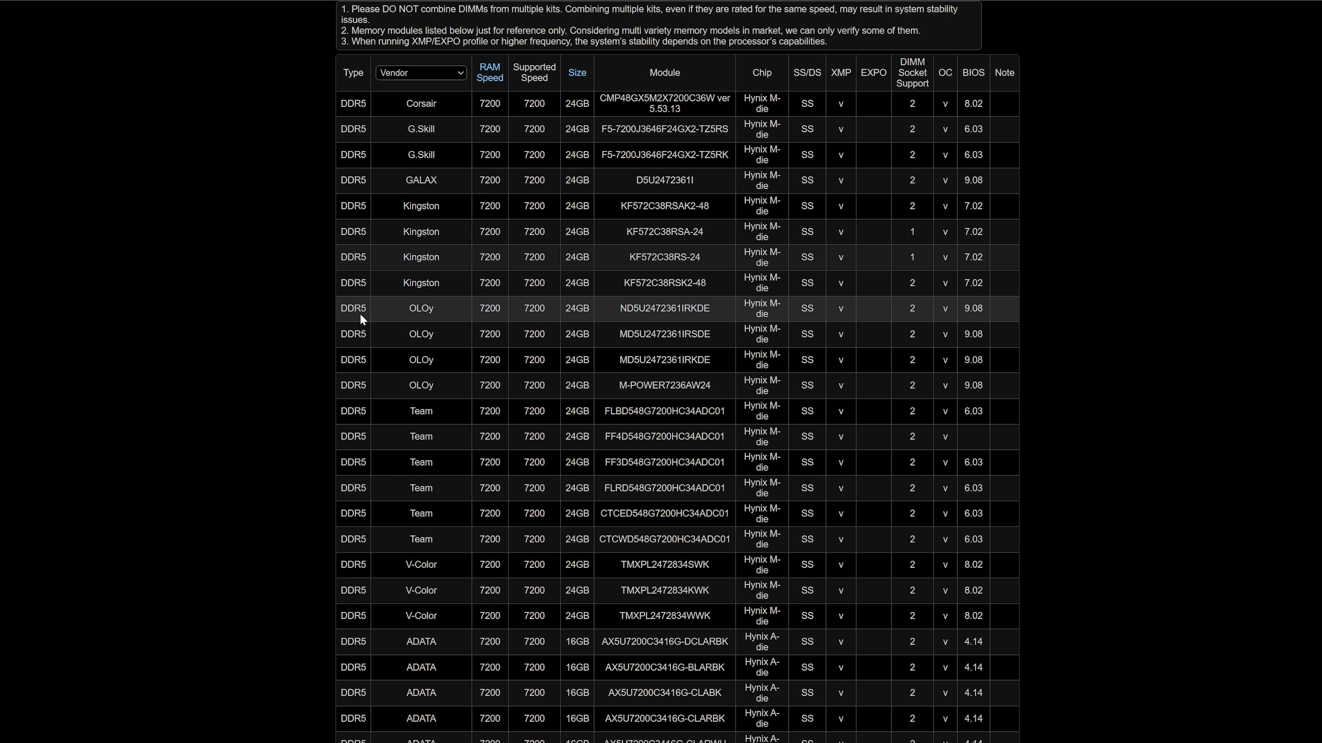Viewport: 1322px width, 743px height.
Task: Select V-Color module TMXPL2472834SWK
Action: click(x=664, y=565)
